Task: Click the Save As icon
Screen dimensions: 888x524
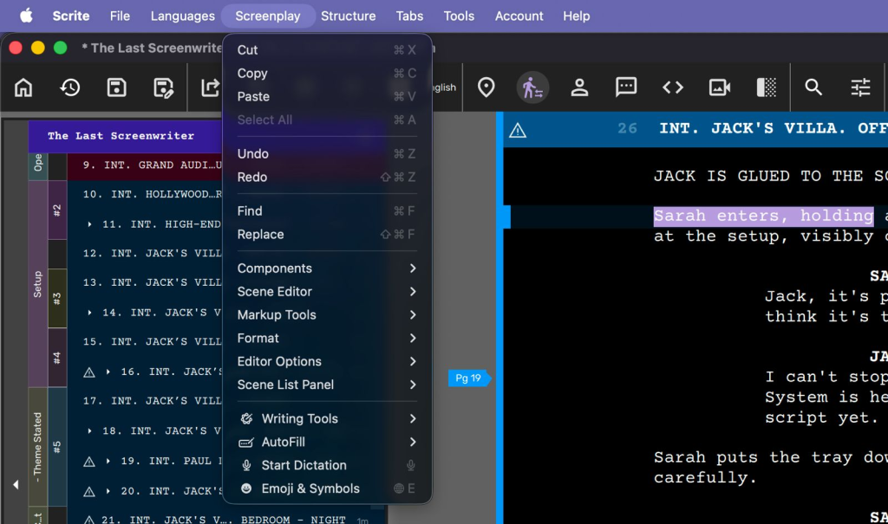Action: click(163, 87)
